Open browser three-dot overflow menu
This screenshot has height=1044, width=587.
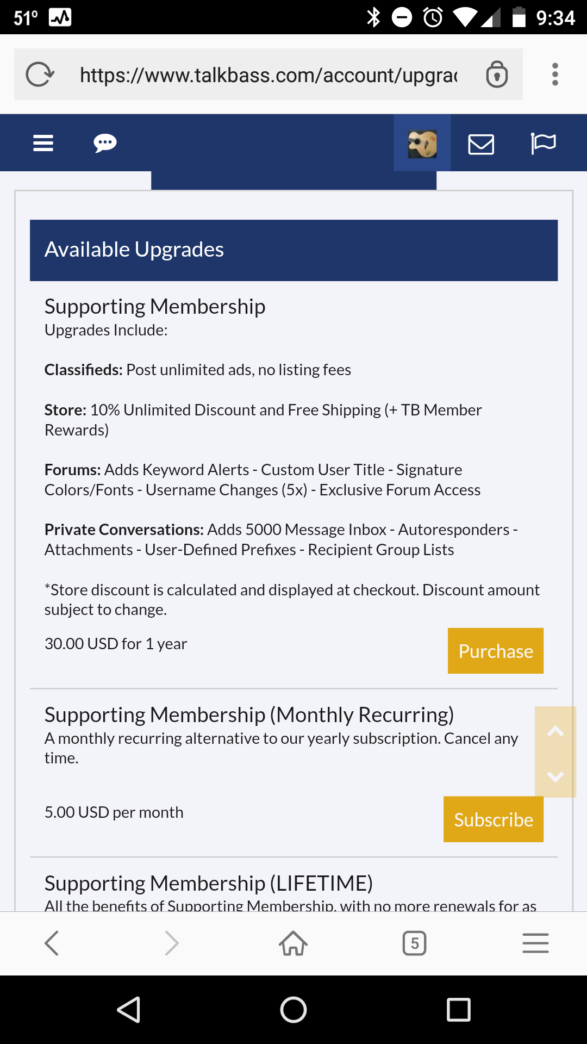pos(555,74)
